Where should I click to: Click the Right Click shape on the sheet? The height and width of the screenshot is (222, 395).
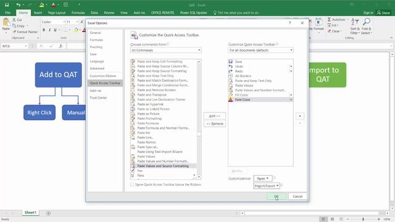pos(39,112)
